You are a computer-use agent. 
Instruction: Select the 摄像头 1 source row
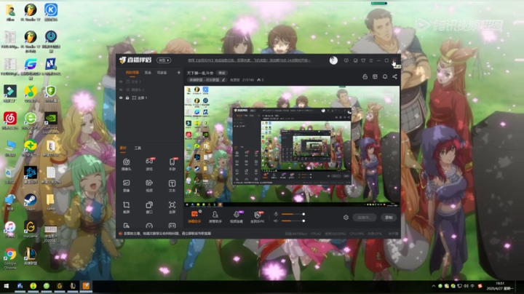click(x=150, y=90)
